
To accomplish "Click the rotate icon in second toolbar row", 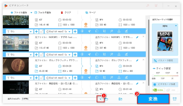I will click(96, 54).
